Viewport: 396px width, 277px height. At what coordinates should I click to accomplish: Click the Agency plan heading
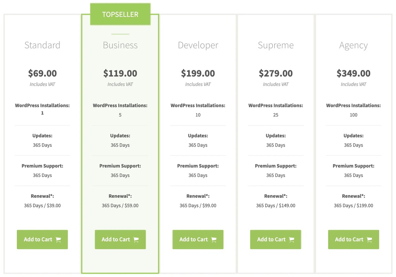(353, 45)
